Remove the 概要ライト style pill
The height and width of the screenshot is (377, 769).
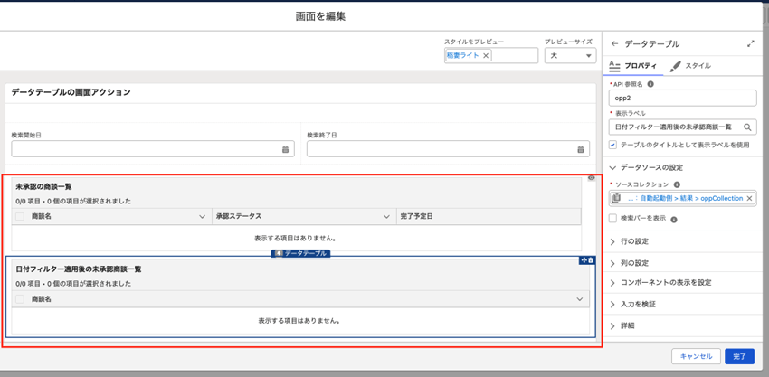click(486, 56)
